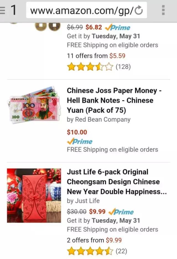This screenshot has width=177, height=259.
Task: Open the Chinese coins product image
Action: 47,26
